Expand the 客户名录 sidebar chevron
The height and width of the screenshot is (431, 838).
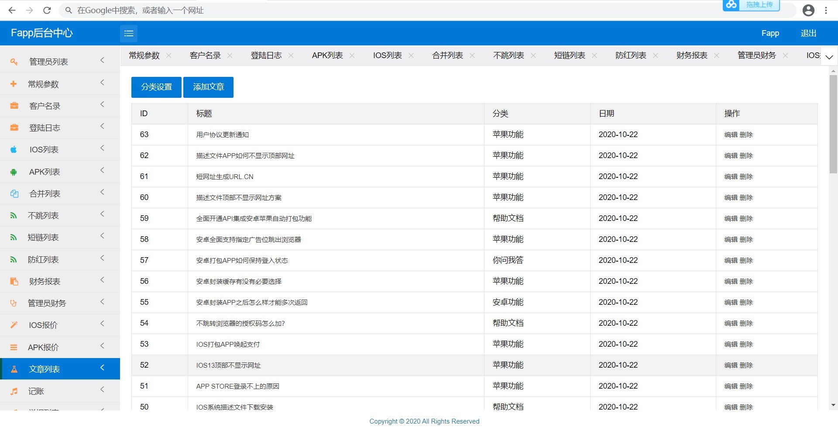(x=102, y=104)
